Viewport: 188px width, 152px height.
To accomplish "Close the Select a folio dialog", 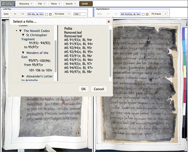I will [x=109, y=22].
